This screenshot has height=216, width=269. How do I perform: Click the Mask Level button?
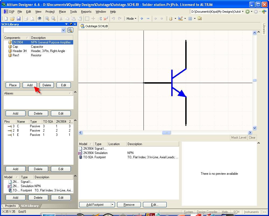(x=239, y=138)
